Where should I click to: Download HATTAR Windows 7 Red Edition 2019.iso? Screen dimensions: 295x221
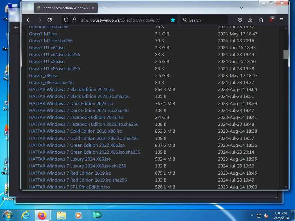click(70, 173)
